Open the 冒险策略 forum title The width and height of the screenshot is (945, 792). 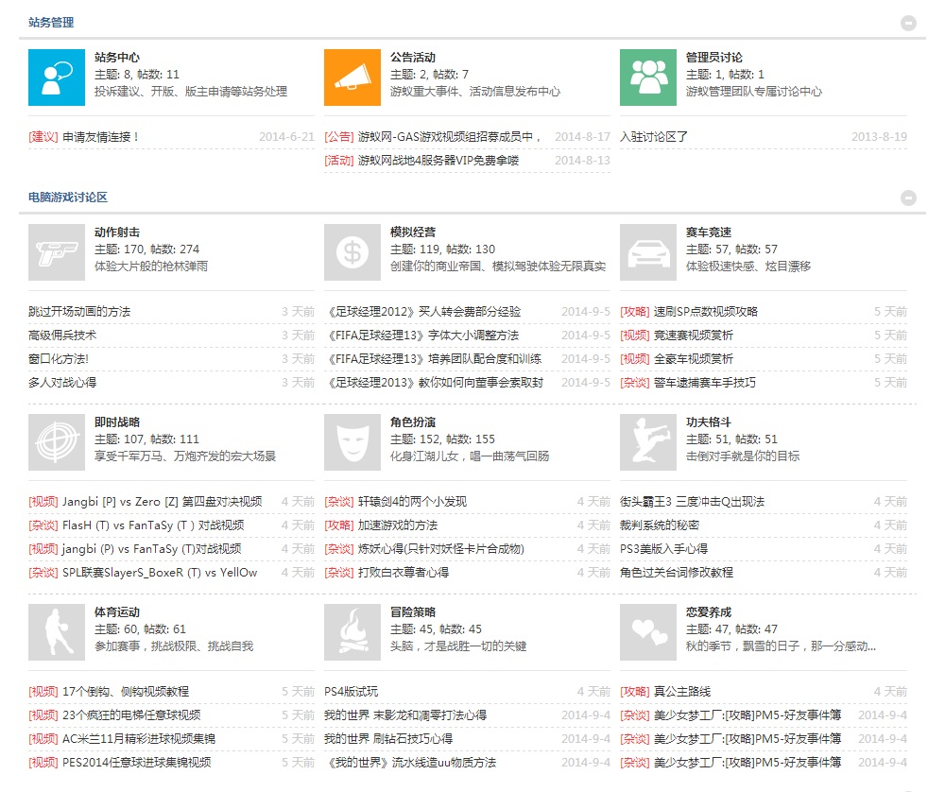pos(413,611)
